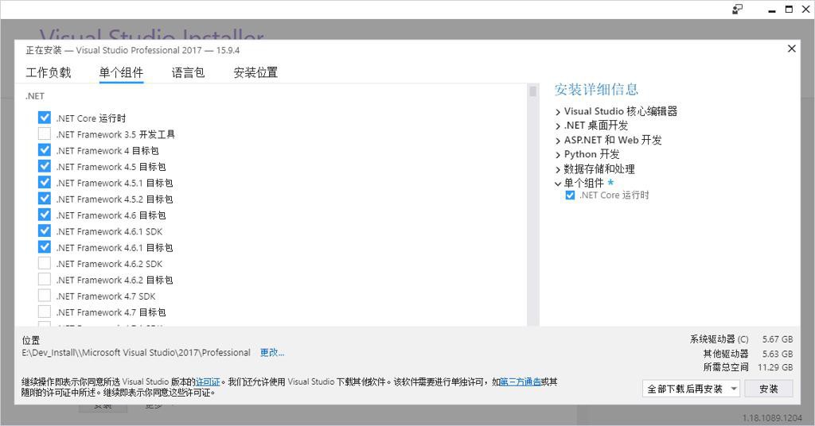Check .NET Framework 4.6.2 目标包
815x426 pixels.
point(45,279)
